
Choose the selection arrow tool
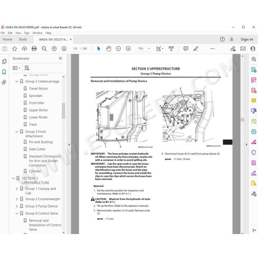[99, 49]
